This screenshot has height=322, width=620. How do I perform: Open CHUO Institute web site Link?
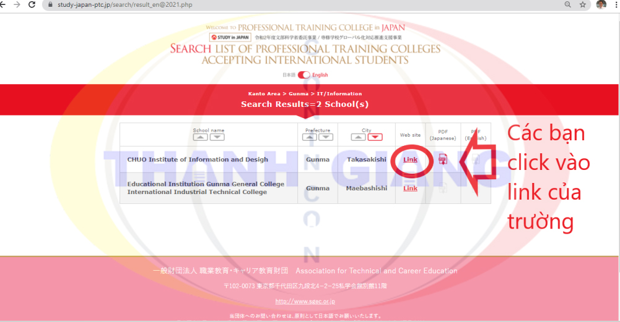click(410, 159)
